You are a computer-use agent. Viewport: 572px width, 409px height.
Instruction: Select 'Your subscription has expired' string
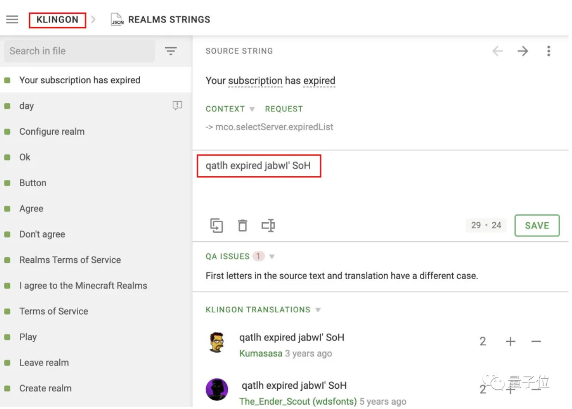(x=96, y=80)
